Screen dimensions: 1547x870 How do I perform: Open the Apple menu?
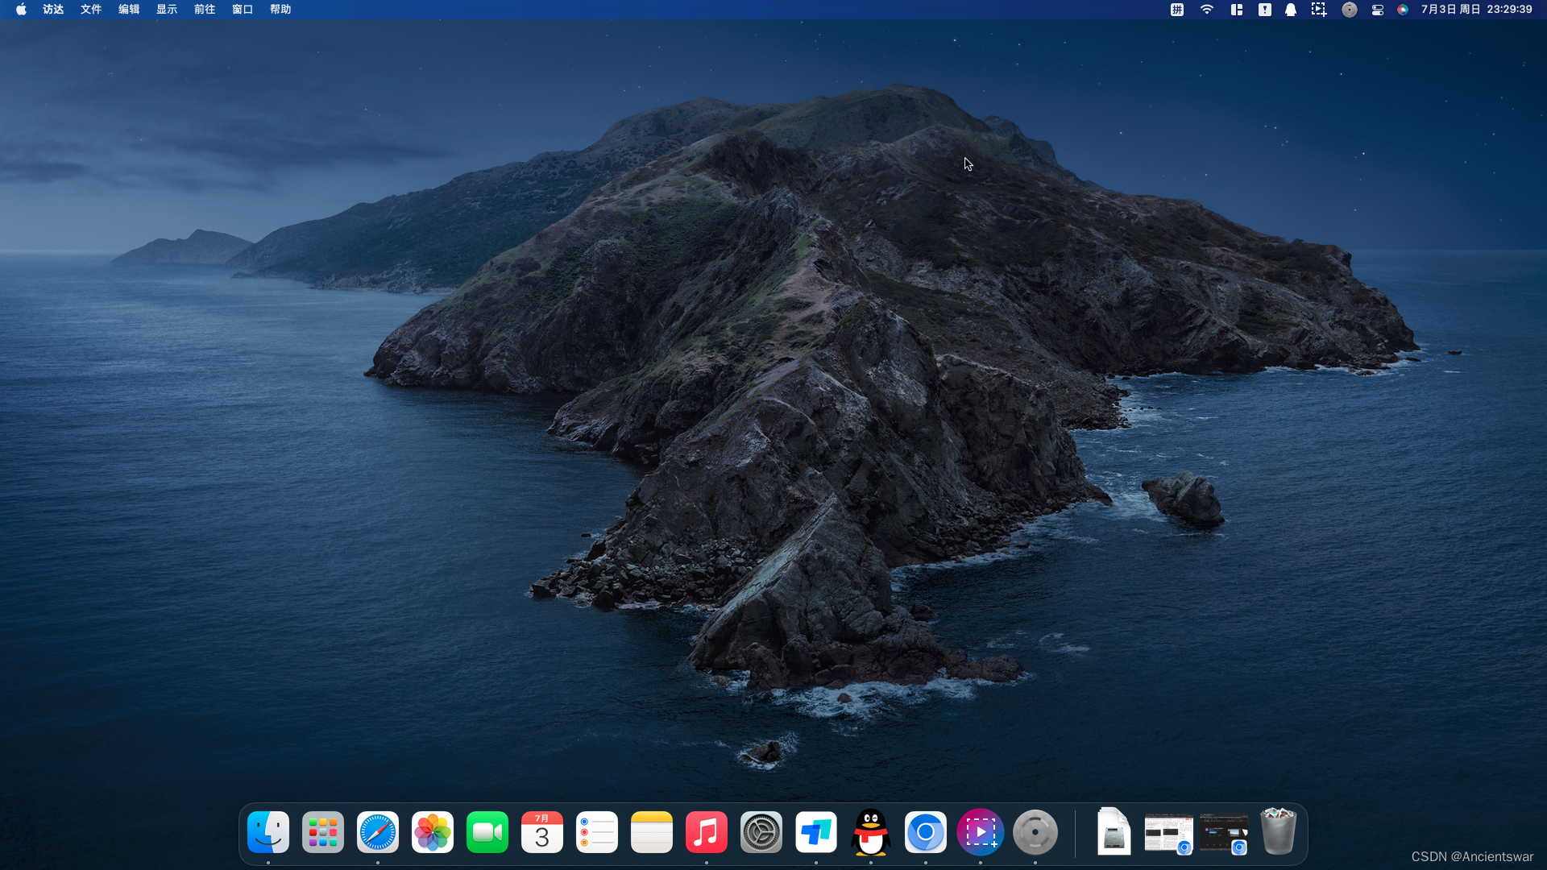[x=21, y=10]
